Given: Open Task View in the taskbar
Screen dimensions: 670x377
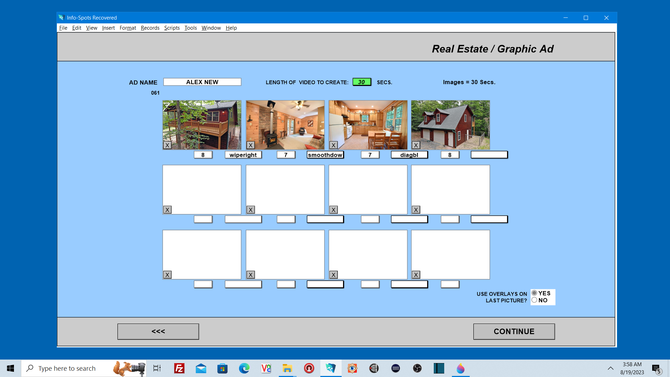Looking at the screenshot, I should pyautogui.click(x=157, y=368).
